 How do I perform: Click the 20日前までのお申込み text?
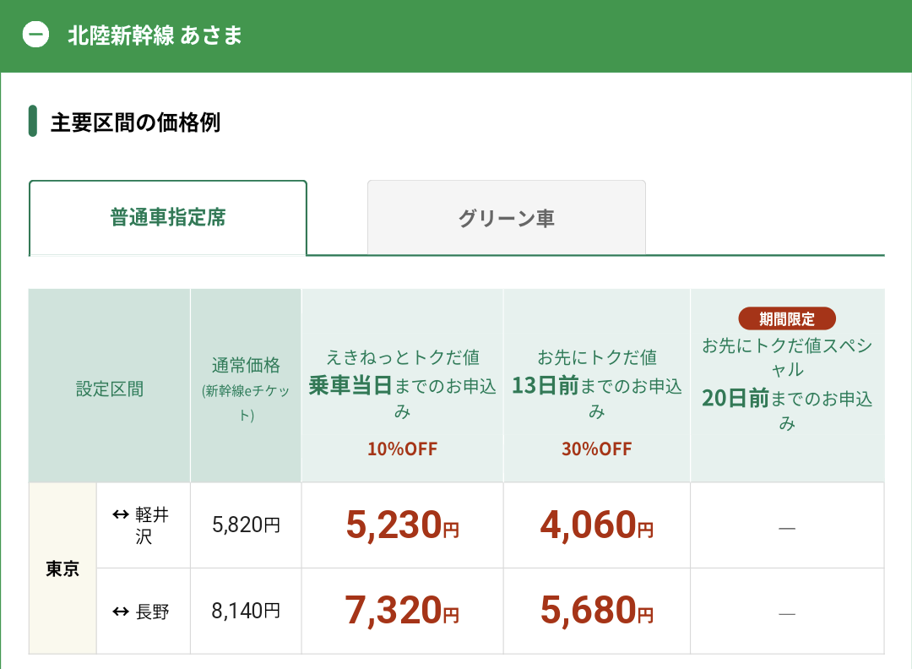point(787,411)
